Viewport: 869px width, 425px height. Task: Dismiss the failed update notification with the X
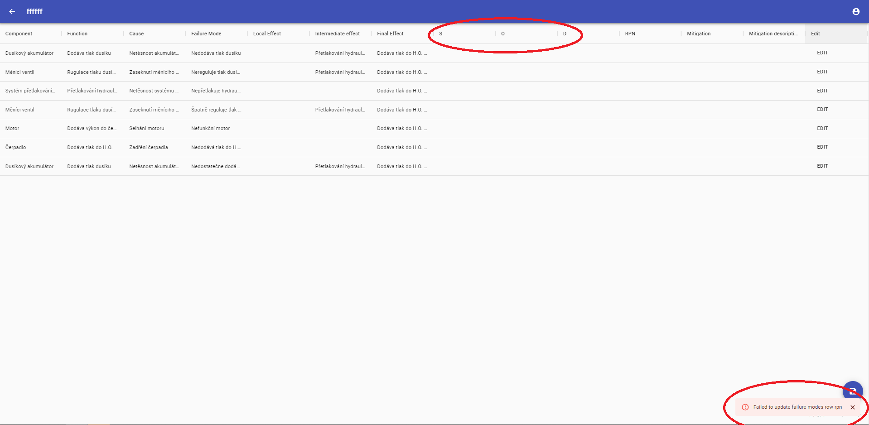click(853, 407)
